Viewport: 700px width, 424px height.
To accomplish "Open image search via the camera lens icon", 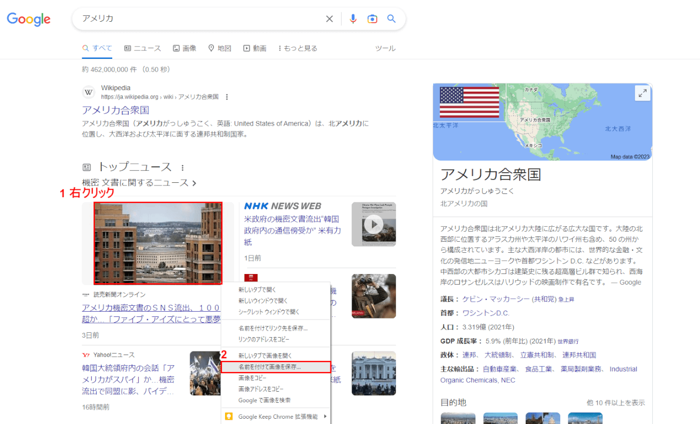I will pyautogui.click(x=372, y=19).
